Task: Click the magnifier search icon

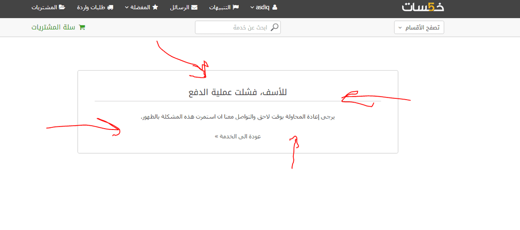Action: 275,27
